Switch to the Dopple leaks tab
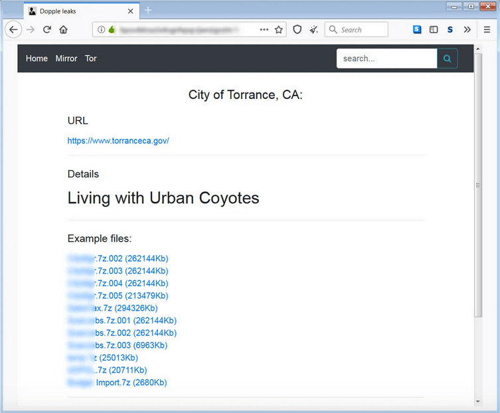Screen dimensions: 500x413 tap(80, 11)
